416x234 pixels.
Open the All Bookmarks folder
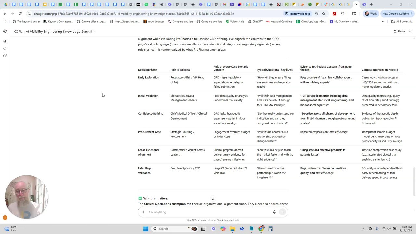(x=402, y=22)
